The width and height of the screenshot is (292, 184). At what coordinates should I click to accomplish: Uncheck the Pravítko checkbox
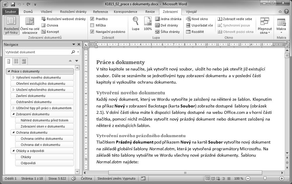[x=92, y=19]
